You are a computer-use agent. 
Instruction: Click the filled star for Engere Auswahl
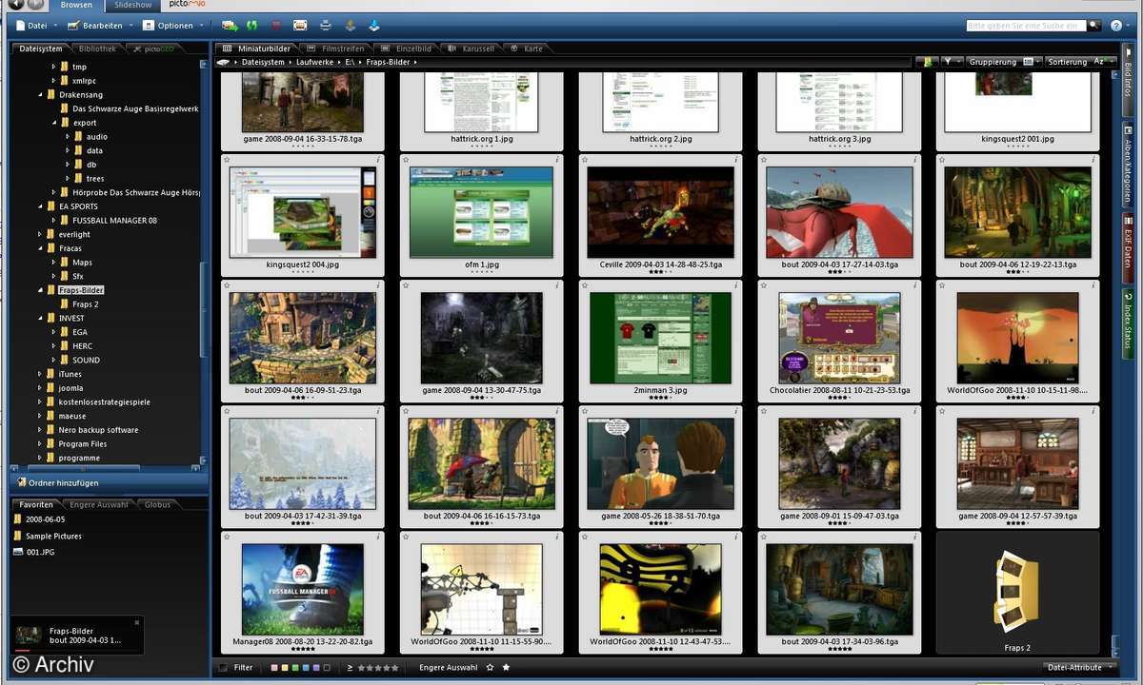point(506,668)
